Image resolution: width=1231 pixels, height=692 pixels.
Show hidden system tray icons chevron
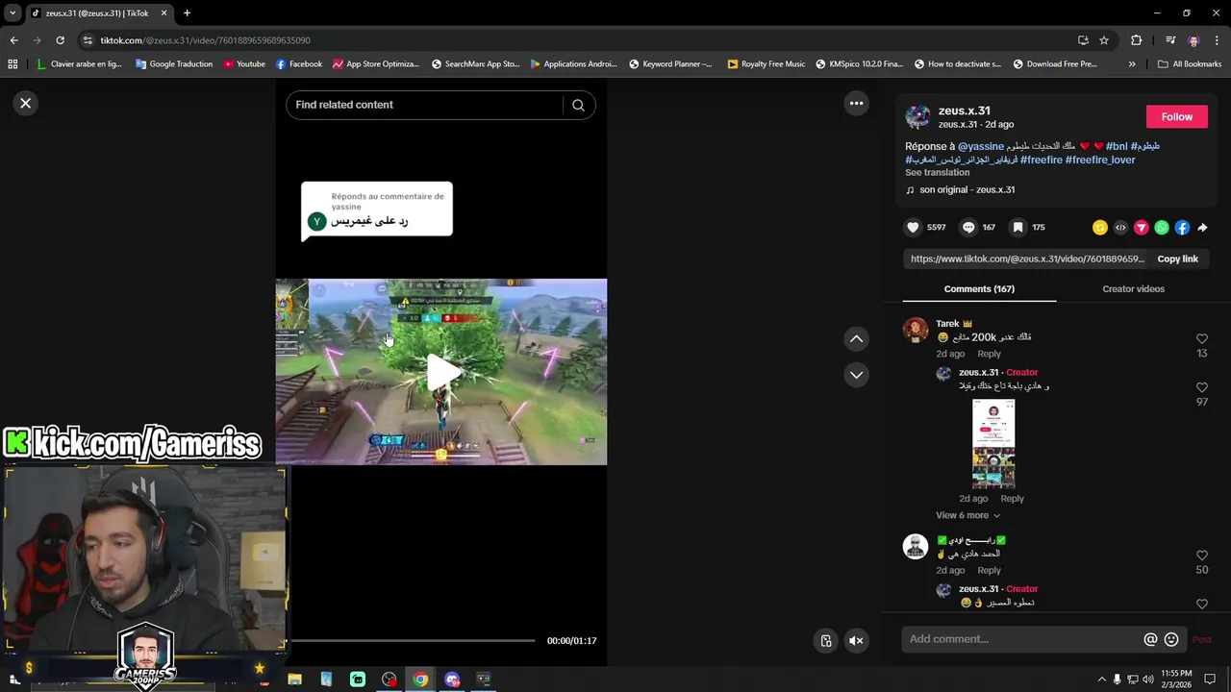coord(1100,680)
